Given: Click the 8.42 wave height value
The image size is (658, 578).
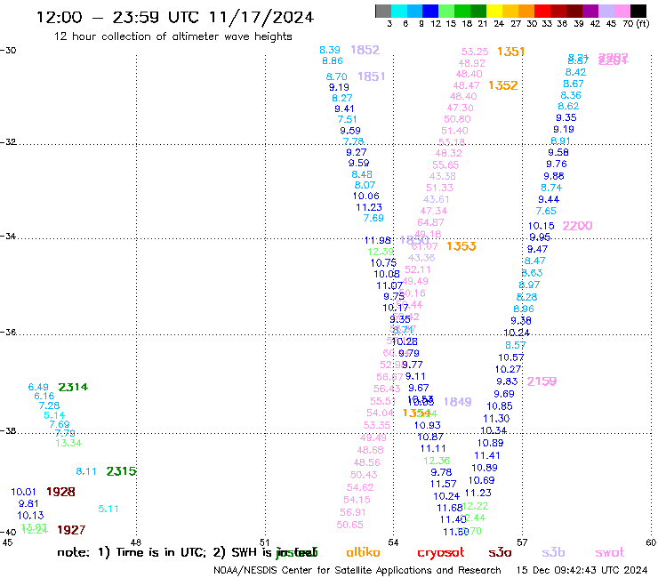Looking at the screenshot, I should point(576,72).
